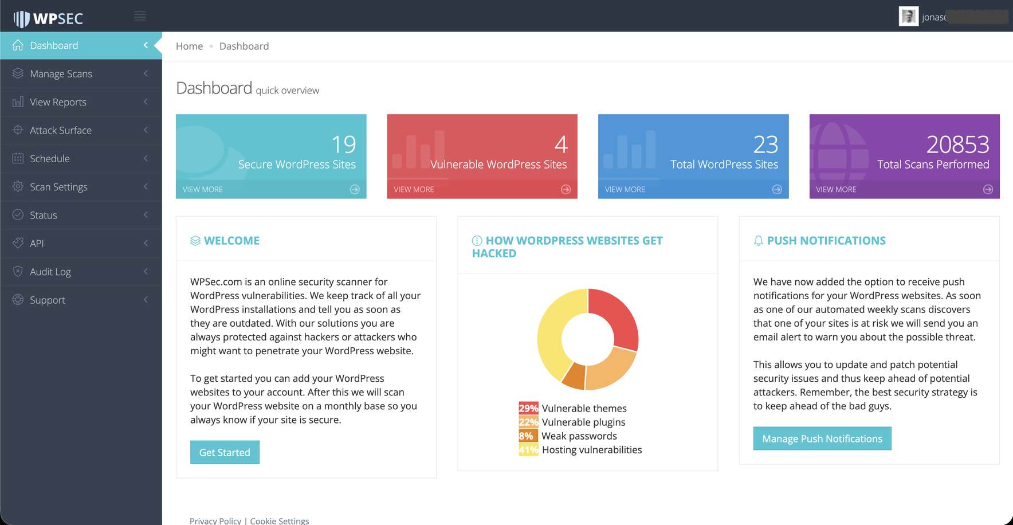Image resolution: width=1013 pixels, height=525 pixels.
Task: Click the Manage Push Notifications button
Action: (822, 438)
